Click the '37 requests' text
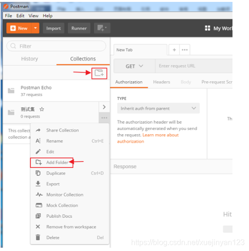The width and height of the screenshot is (249, 251). point(32,95)
